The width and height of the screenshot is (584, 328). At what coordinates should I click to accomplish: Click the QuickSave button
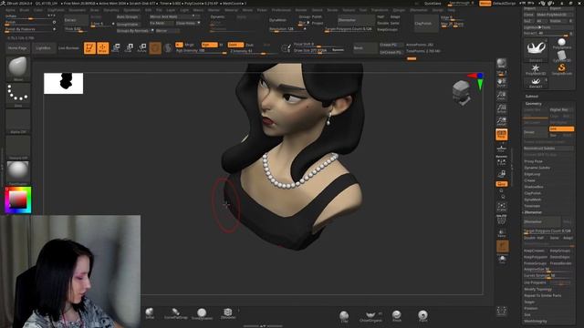tap(433, 4)
